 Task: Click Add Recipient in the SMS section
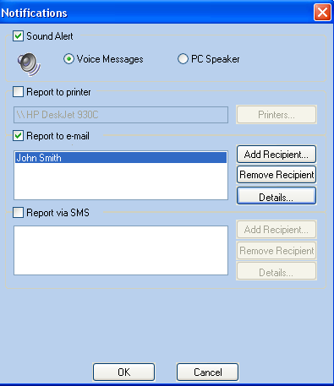[277, 230]
